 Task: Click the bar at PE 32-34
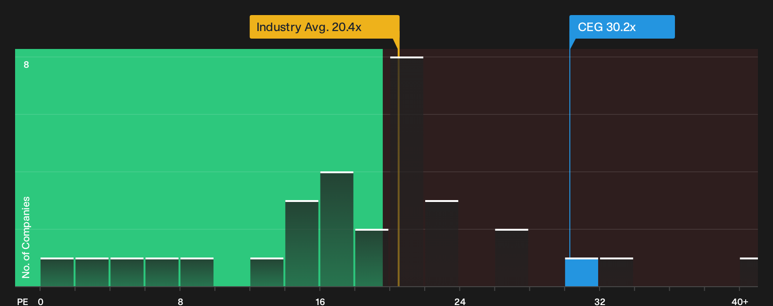click(x=617, y=272)
